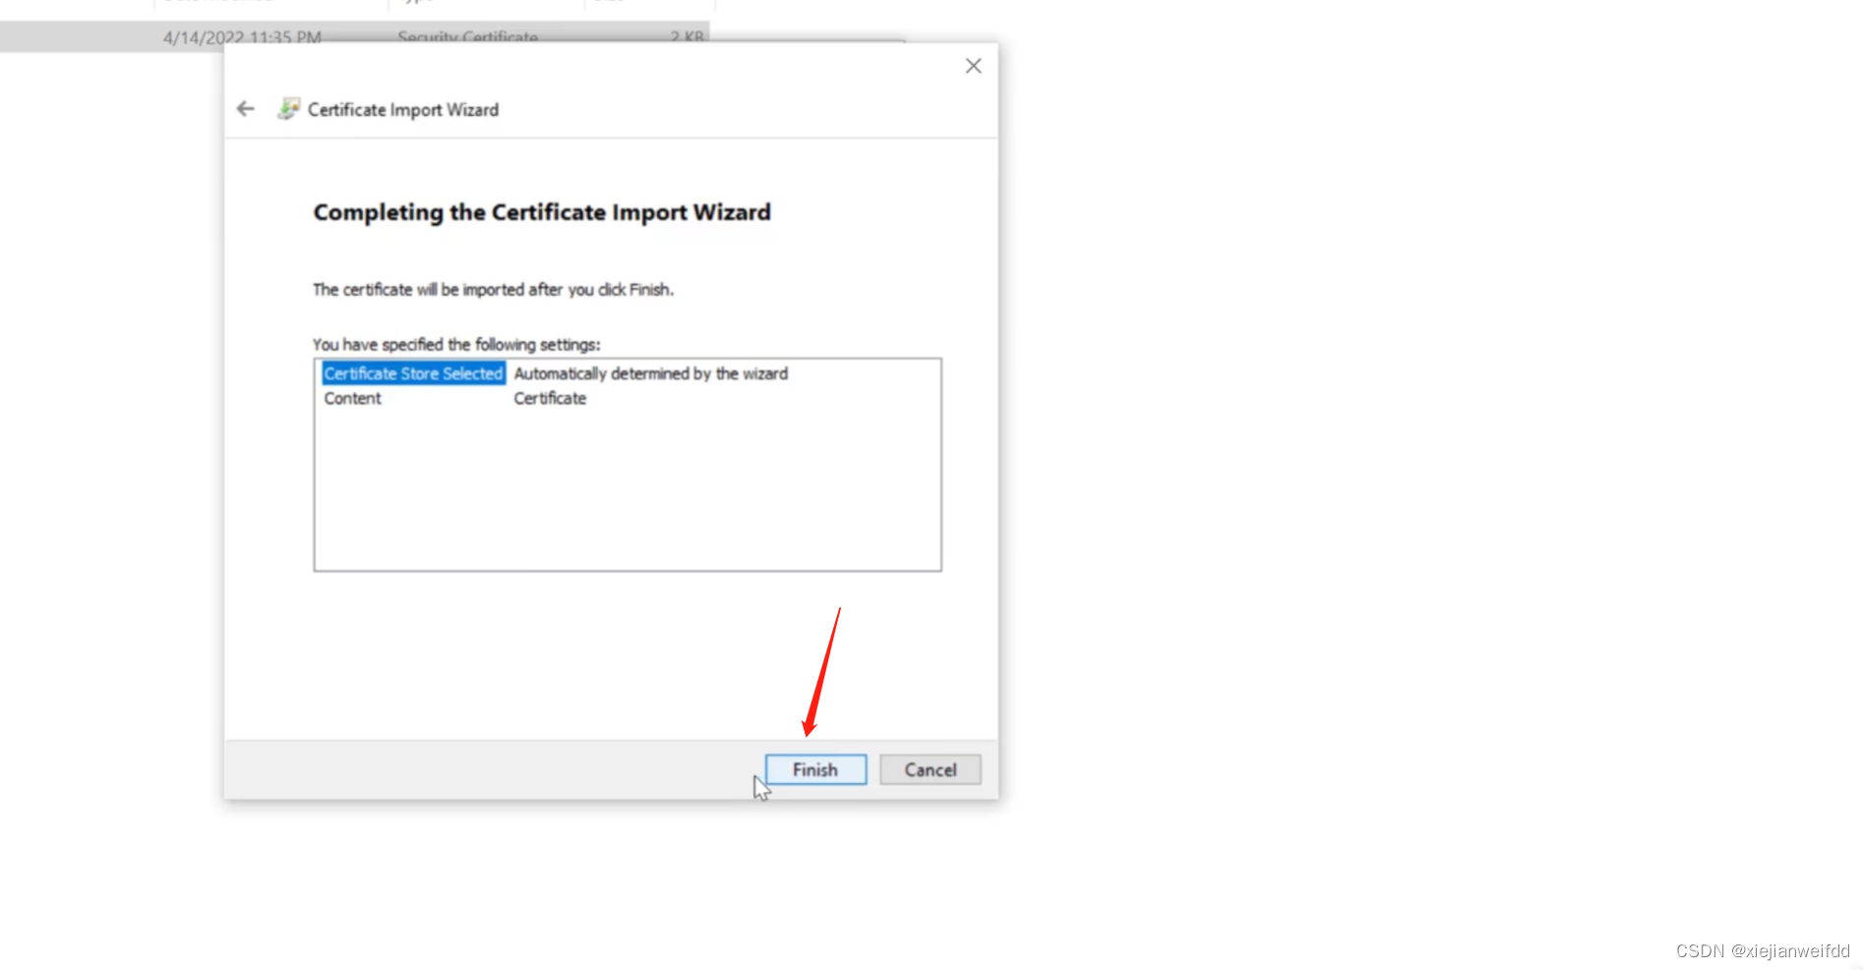Close the Certificate Import Wizard dialog
Screen dimensions: 1864x970
point(973,66)
